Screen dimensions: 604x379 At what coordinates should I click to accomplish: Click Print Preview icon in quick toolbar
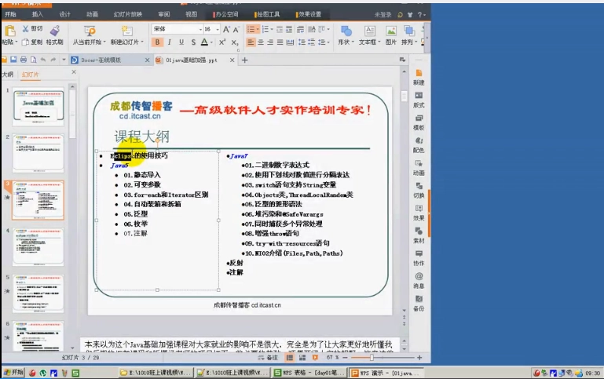point(34,60)
